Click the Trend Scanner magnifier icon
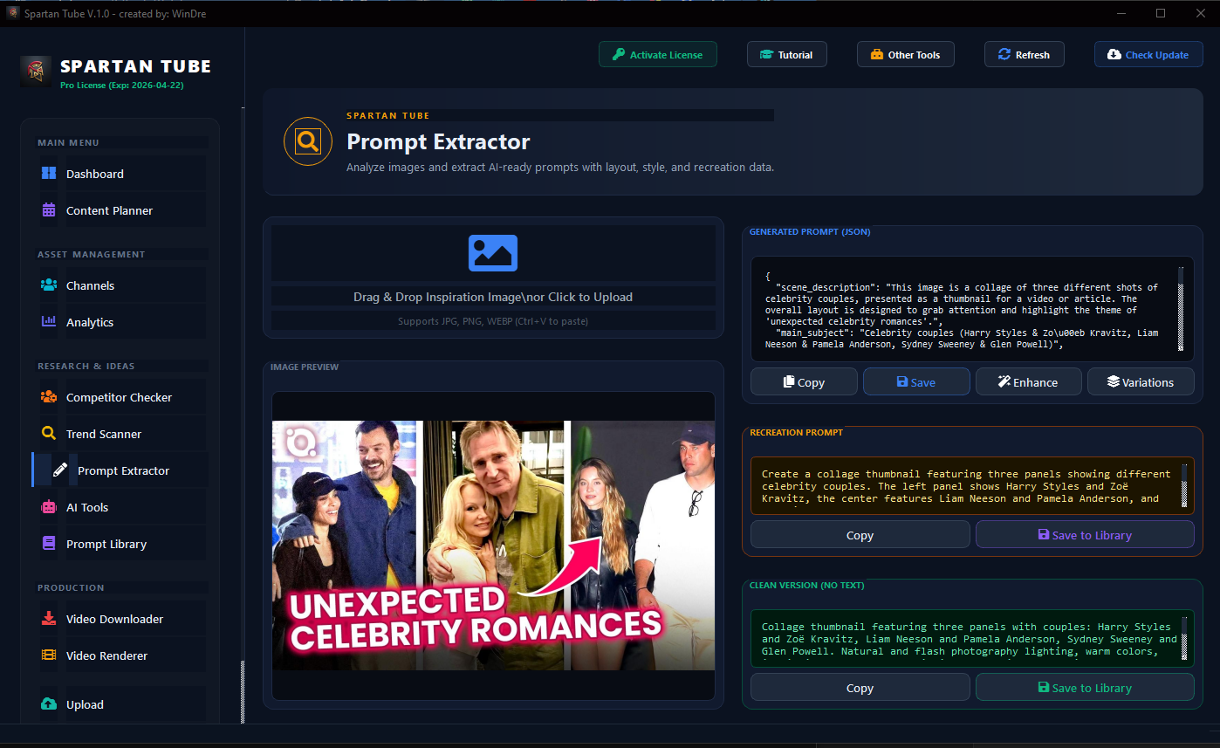This screenshot has height=748, width=1220. point(49,434)
